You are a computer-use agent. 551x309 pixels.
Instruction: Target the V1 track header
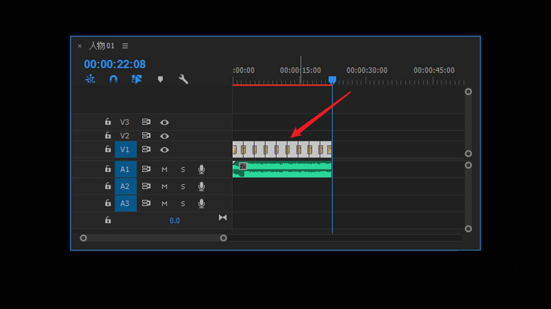pyautogui.click(x=125, y=150)
